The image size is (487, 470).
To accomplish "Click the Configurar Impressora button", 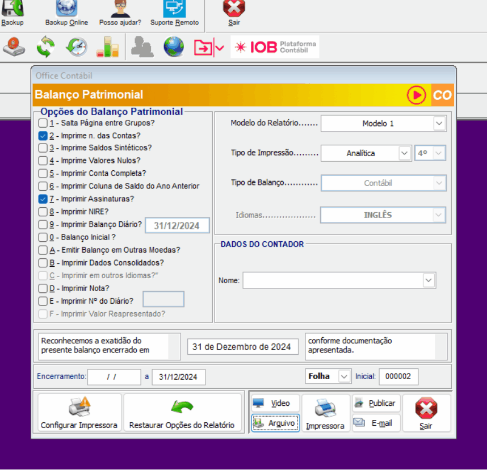I will click(79, 413).
